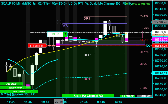168x104 pixels.
Task: Click the red 16812,25 stop price marker
Action: tap(160, 46)
